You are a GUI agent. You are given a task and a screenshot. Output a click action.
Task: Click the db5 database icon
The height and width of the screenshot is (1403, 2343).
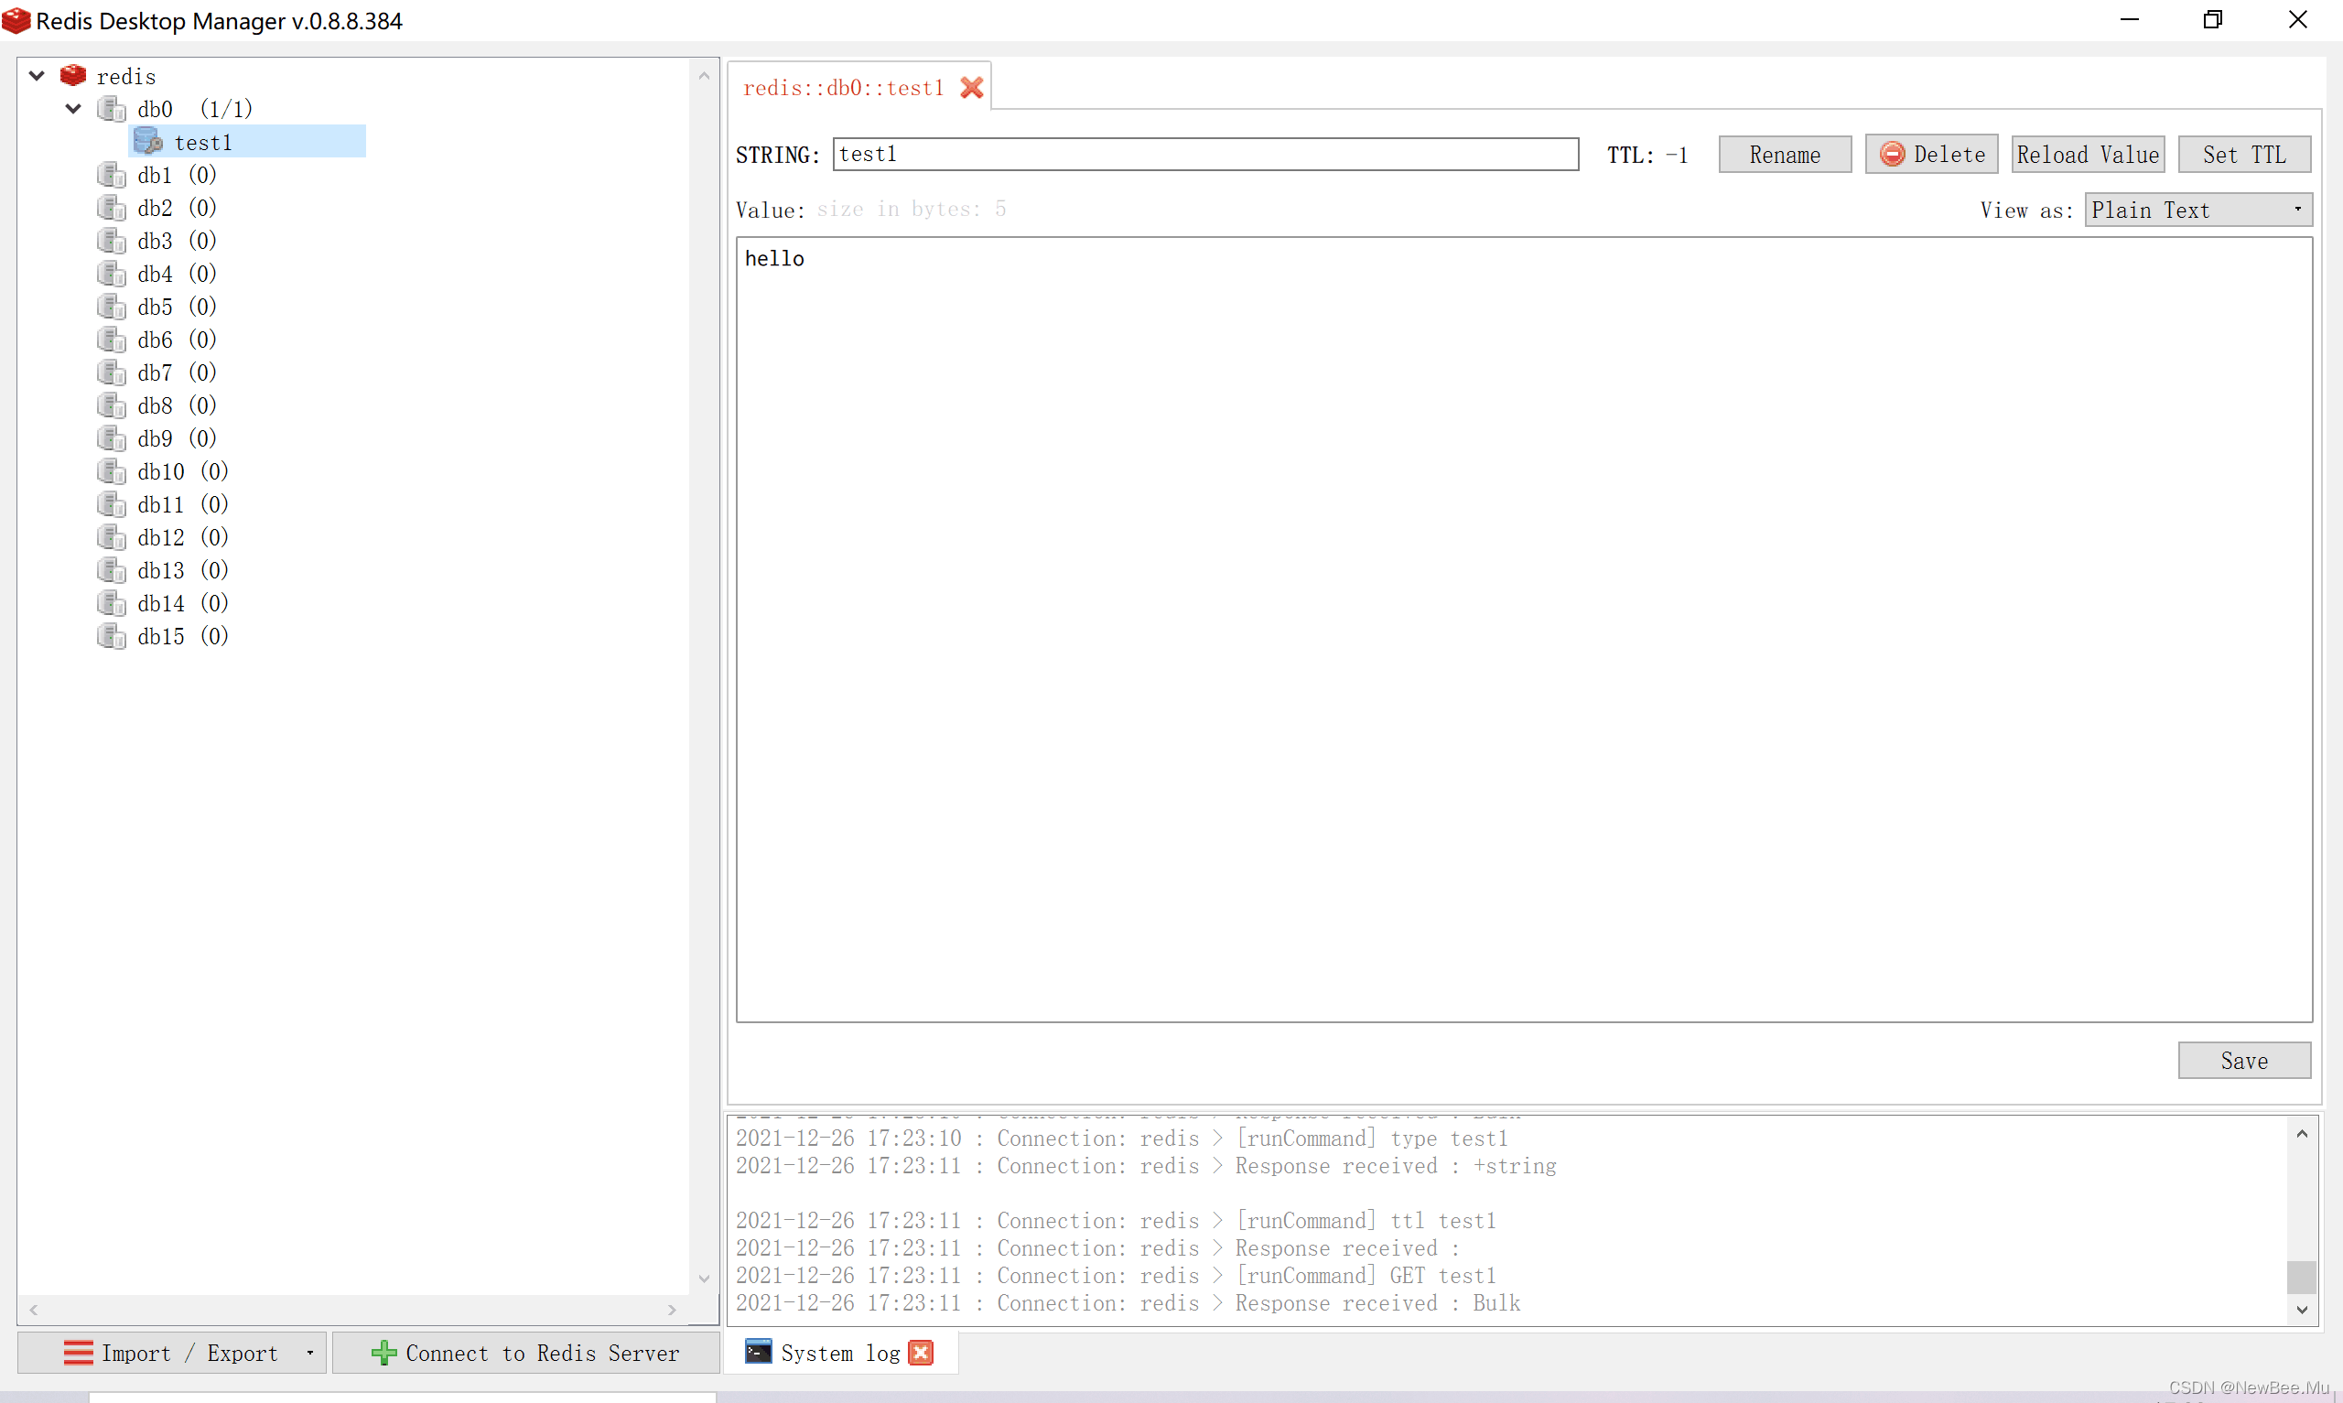click(x=112, y=307)
